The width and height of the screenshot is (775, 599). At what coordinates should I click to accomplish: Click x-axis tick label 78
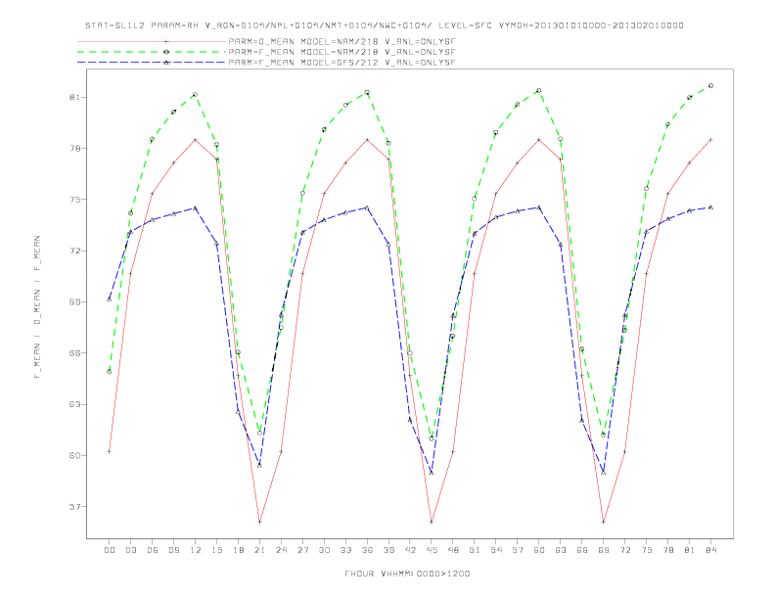click(668, 550)
